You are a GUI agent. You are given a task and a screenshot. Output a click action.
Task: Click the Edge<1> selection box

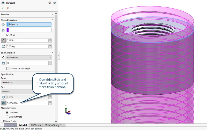[30, 25]
